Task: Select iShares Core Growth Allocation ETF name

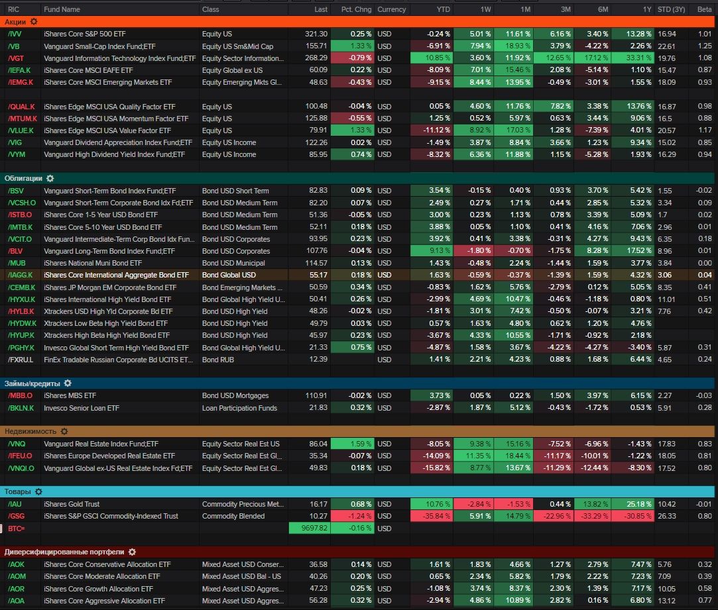Action: pyautogui.click(x=98, y=589)
